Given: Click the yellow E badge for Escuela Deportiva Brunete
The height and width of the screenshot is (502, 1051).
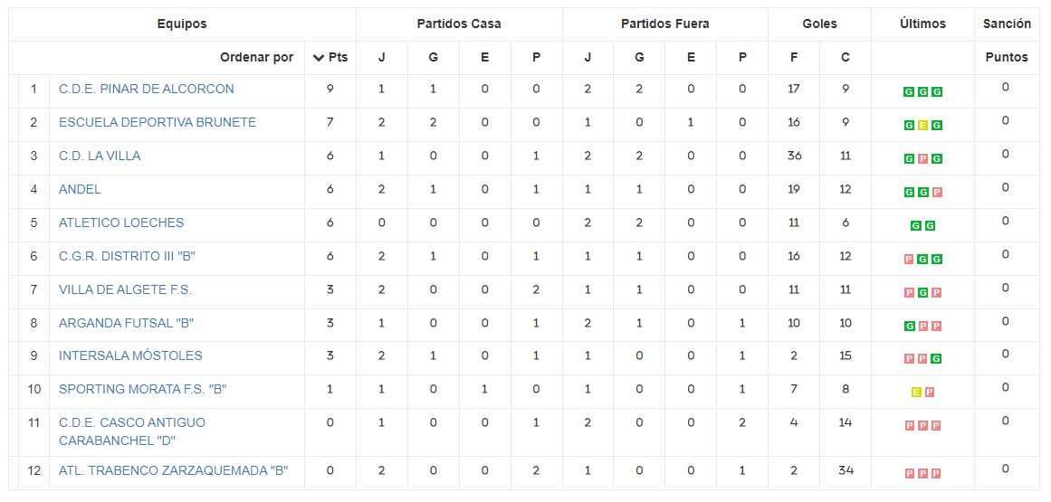Looking at the screenshot, I should pyautogui.click(x=922, y=126).
